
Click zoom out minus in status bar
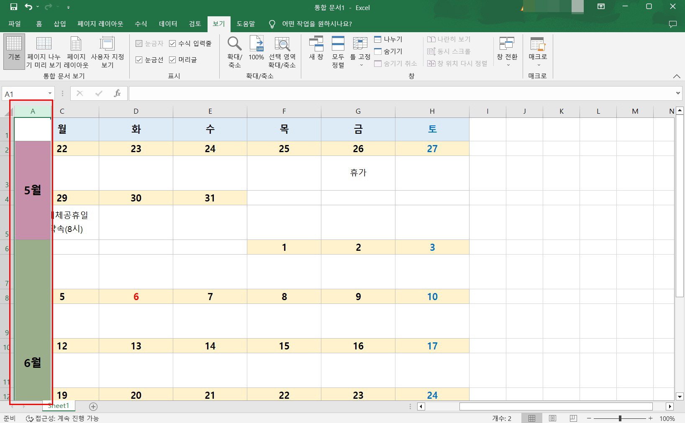coord(589,418)
